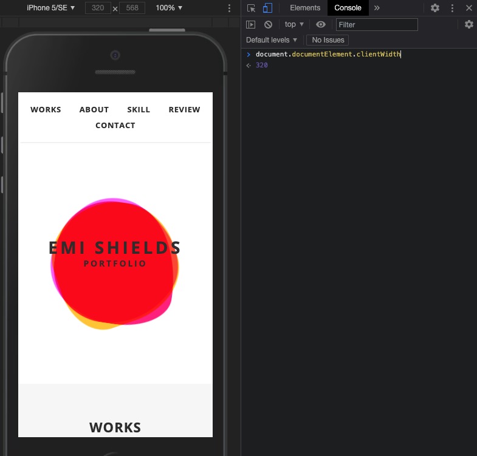Switch to the Console tab

(x=348, y=8)
